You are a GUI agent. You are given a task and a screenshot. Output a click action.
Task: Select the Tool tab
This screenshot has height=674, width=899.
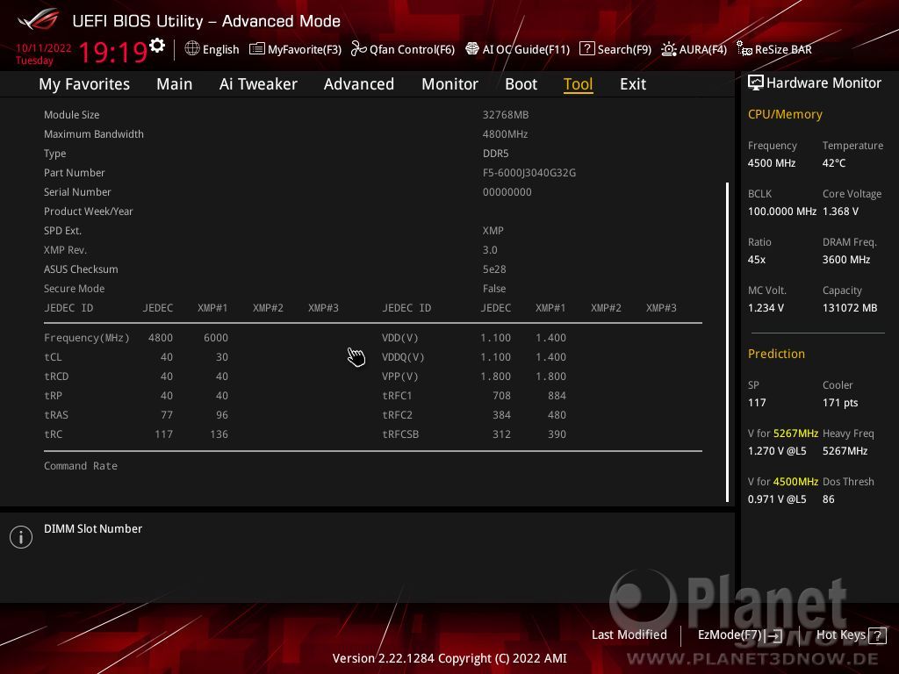(x=578, y=84)
